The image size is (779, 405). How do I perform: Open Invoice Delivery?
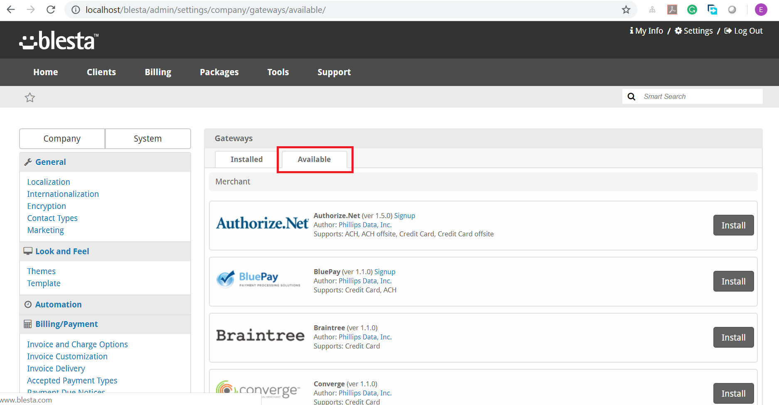click(56, 368)
